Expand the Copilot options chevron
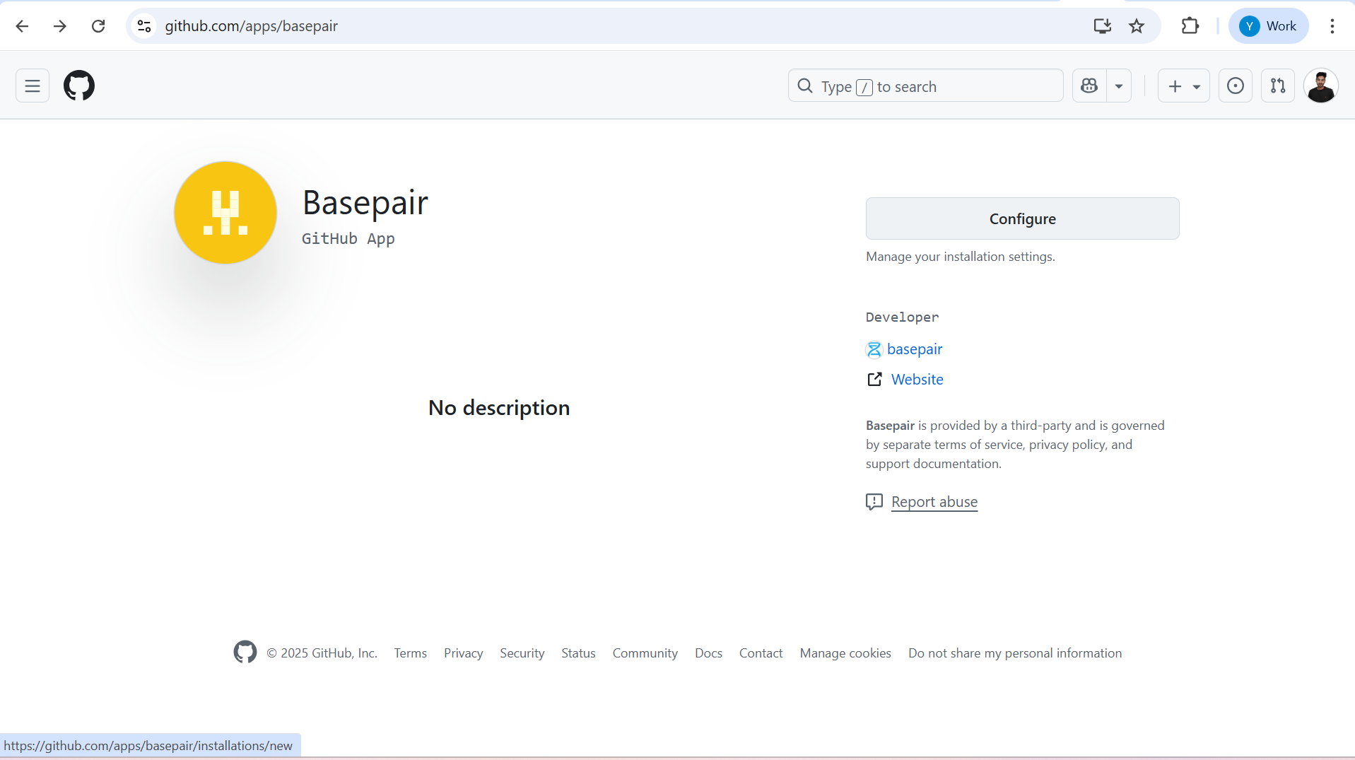Image resolution: width=1355 pixels, height=760 pixels. pyautogui.click(x=1119, y=86)
